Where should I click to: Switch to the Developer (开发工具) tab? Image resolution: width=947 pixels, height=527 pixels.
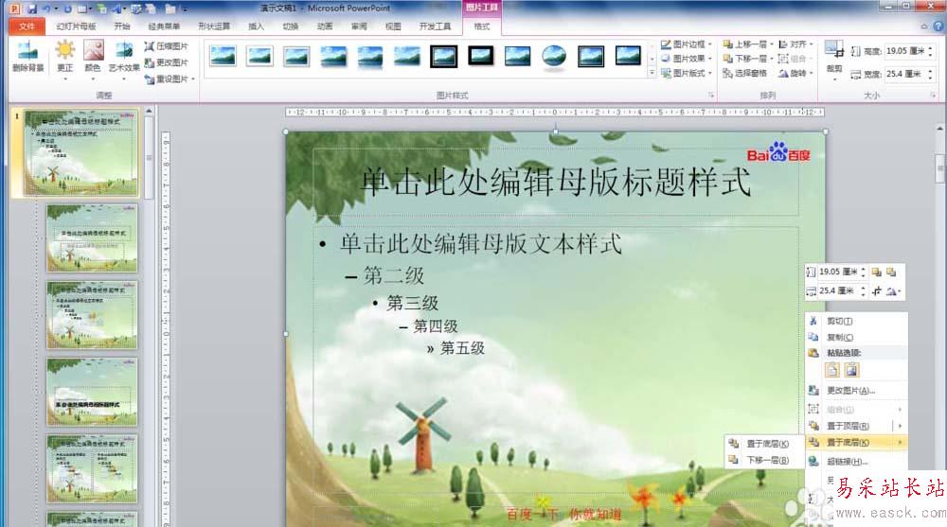coord(435,26)
